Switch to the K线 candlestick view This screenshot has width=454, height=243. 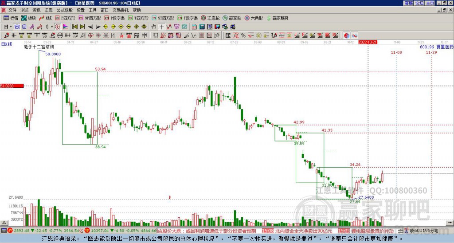pyautogui.click(x=45, y=18)
